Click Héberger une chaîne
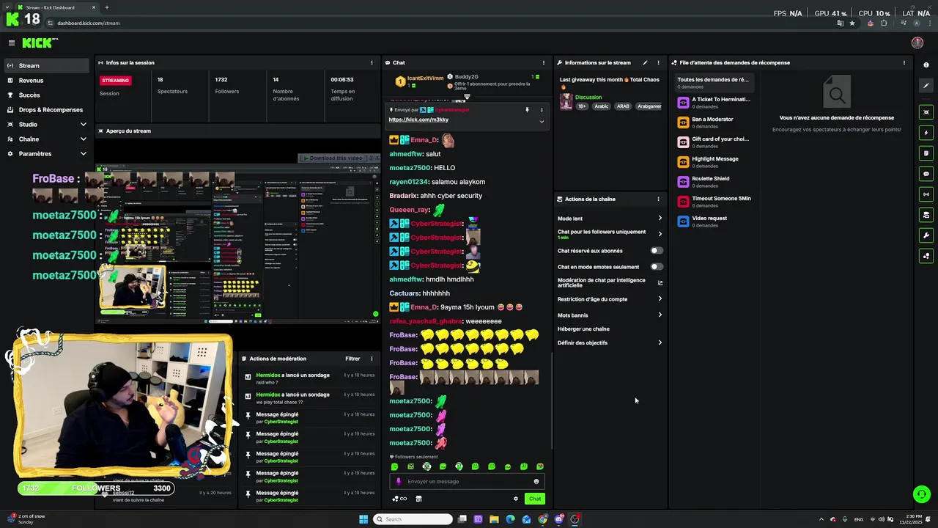This screenshot has height=528, width=938. coord(583,329)
